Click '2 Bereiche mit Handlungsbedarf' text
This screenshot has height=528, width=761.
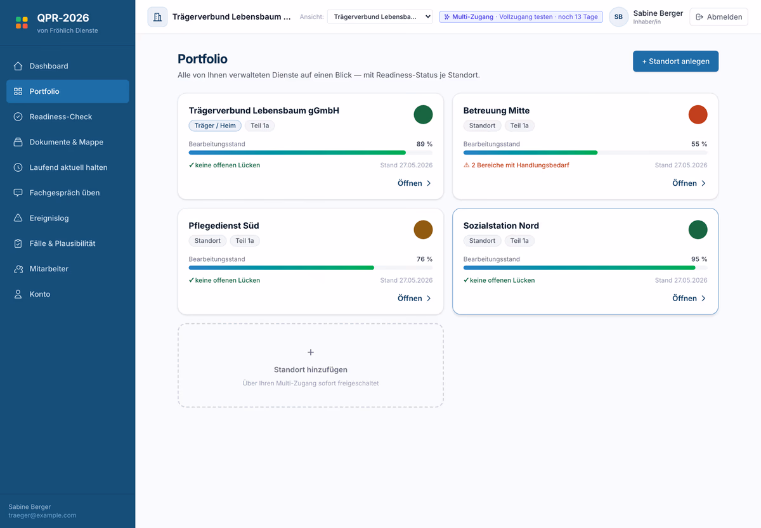tap(520, 165)
